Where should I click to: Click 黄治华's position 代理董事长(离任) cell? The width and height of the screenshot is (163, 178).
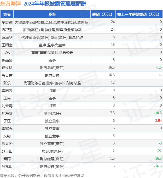pos(52,37)
